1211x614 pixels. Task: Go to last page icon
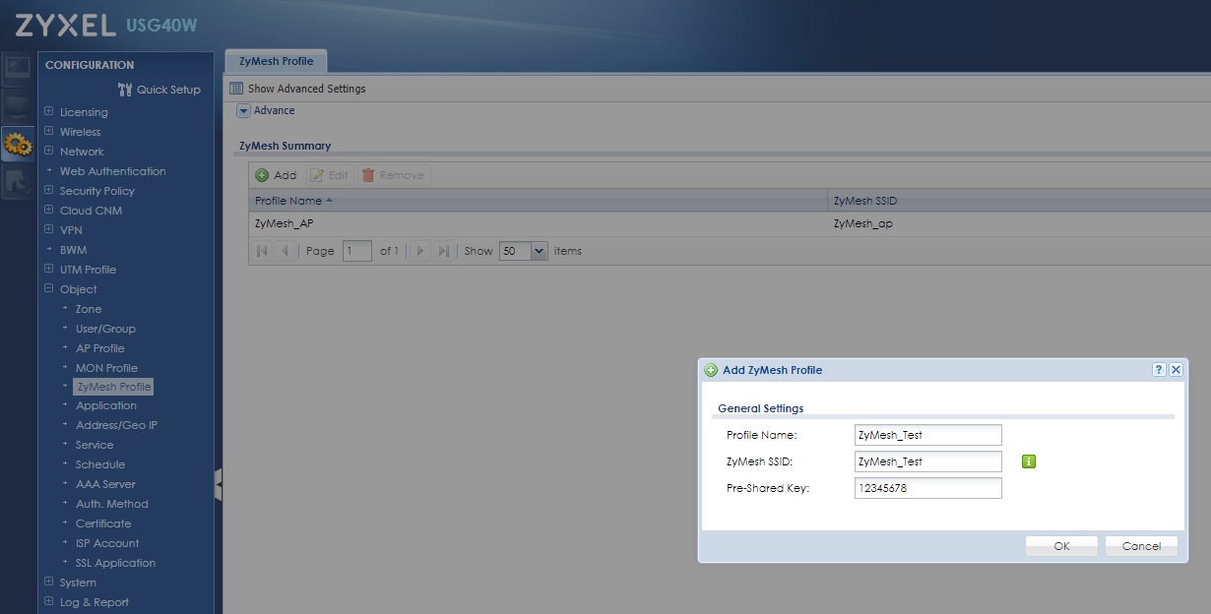coord(443,251)
